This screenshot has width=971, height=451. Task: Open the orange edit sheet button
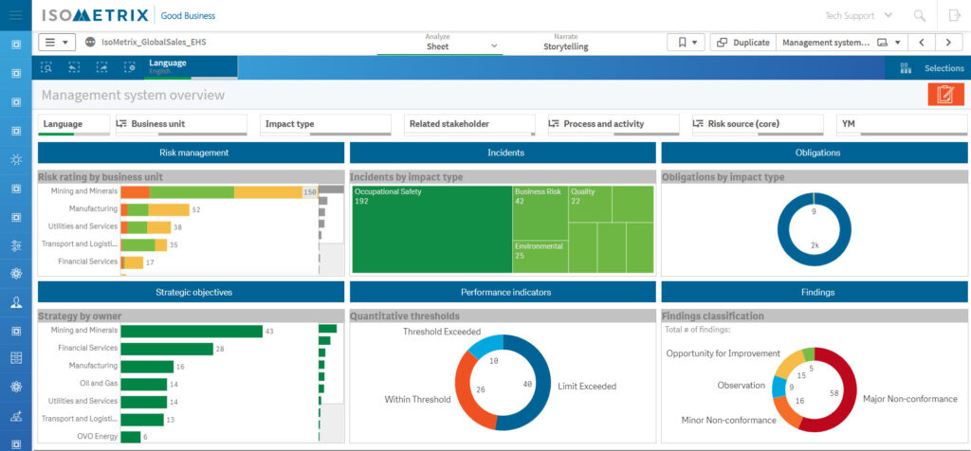click(945, 95)
